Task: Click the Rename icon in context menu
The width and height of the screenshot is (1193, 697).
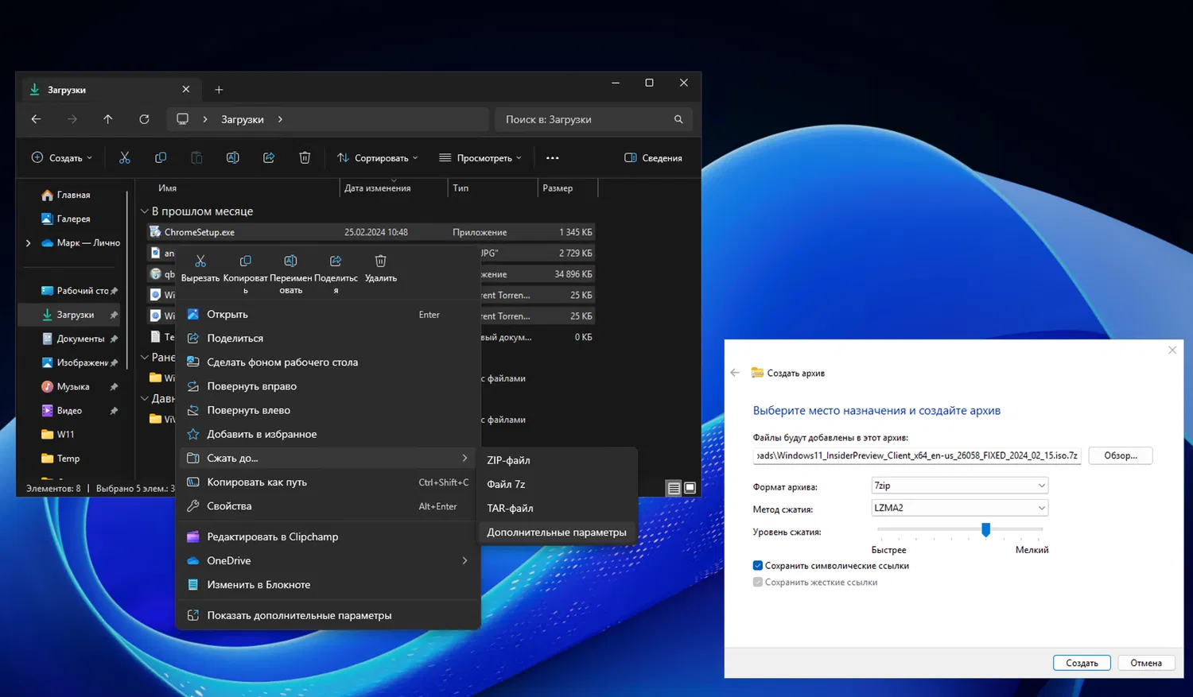Action: [290, 261]
